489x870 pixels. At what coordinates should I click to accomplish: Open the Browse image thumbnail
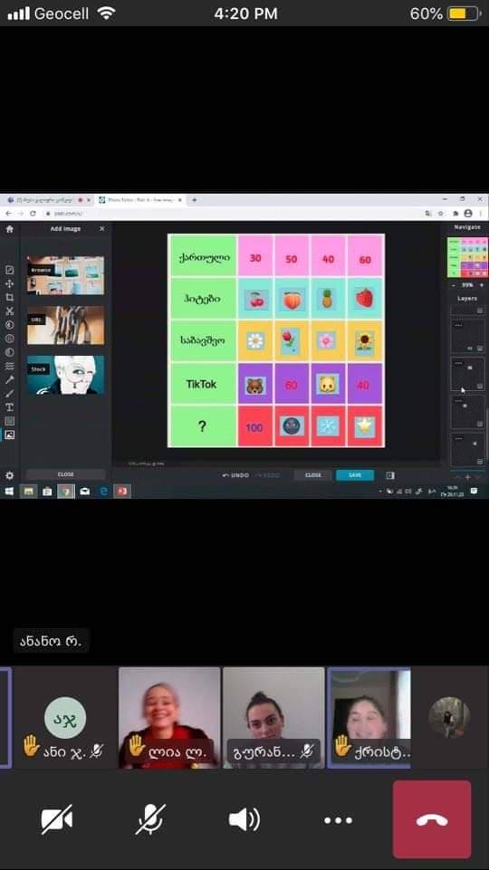65,275
